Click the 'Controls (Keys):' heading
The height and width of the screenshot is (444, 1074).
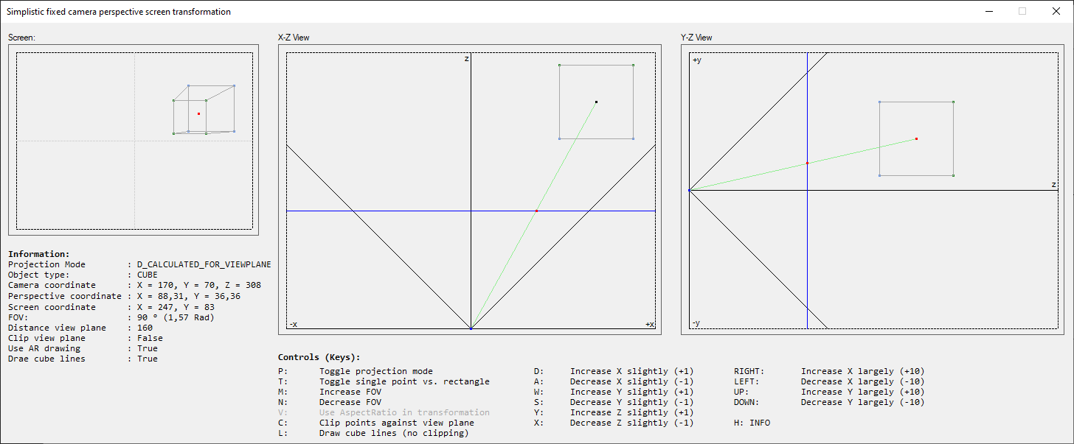[x=319, y=357]
